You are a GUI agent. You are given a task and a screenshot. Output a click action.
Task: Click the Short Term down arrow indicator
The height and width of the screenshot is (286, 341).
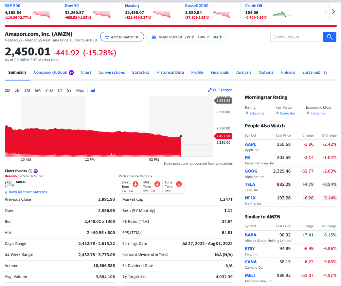(136, 184)
